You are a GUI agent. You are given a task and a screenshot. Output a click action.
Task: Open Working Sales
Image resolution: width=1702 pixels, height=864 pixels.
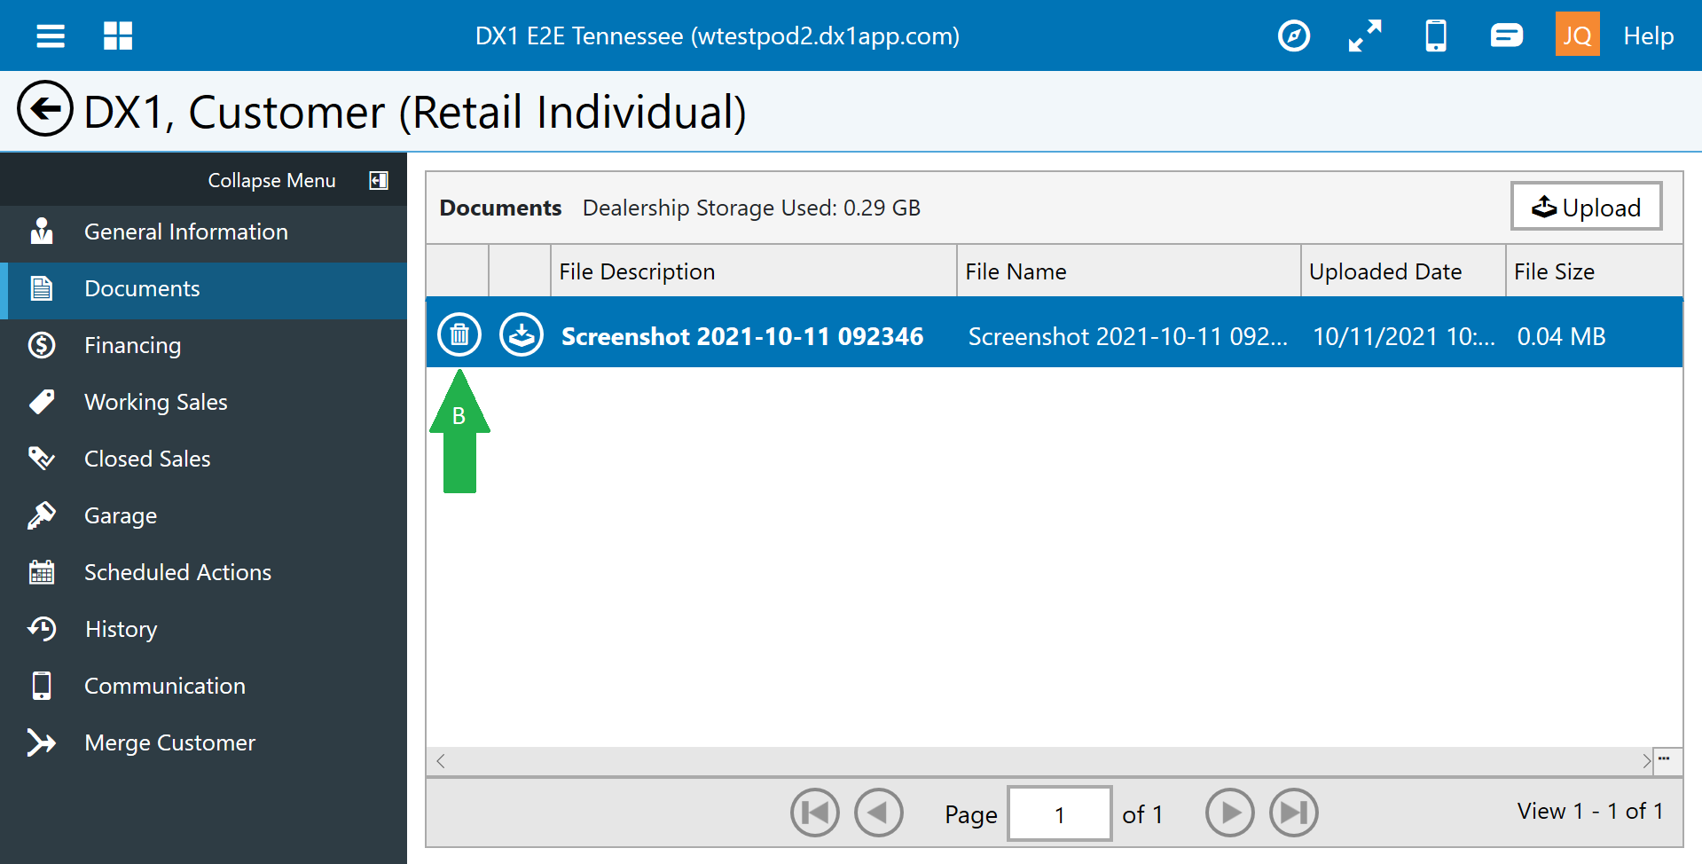[x=204, y=403]
